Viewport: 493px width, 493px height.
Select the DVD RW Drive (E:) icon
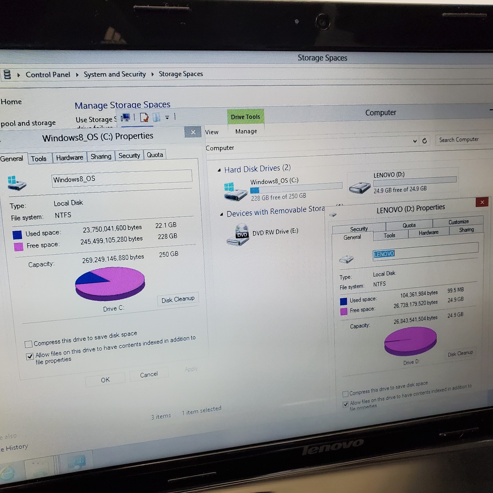click(238, 236)
